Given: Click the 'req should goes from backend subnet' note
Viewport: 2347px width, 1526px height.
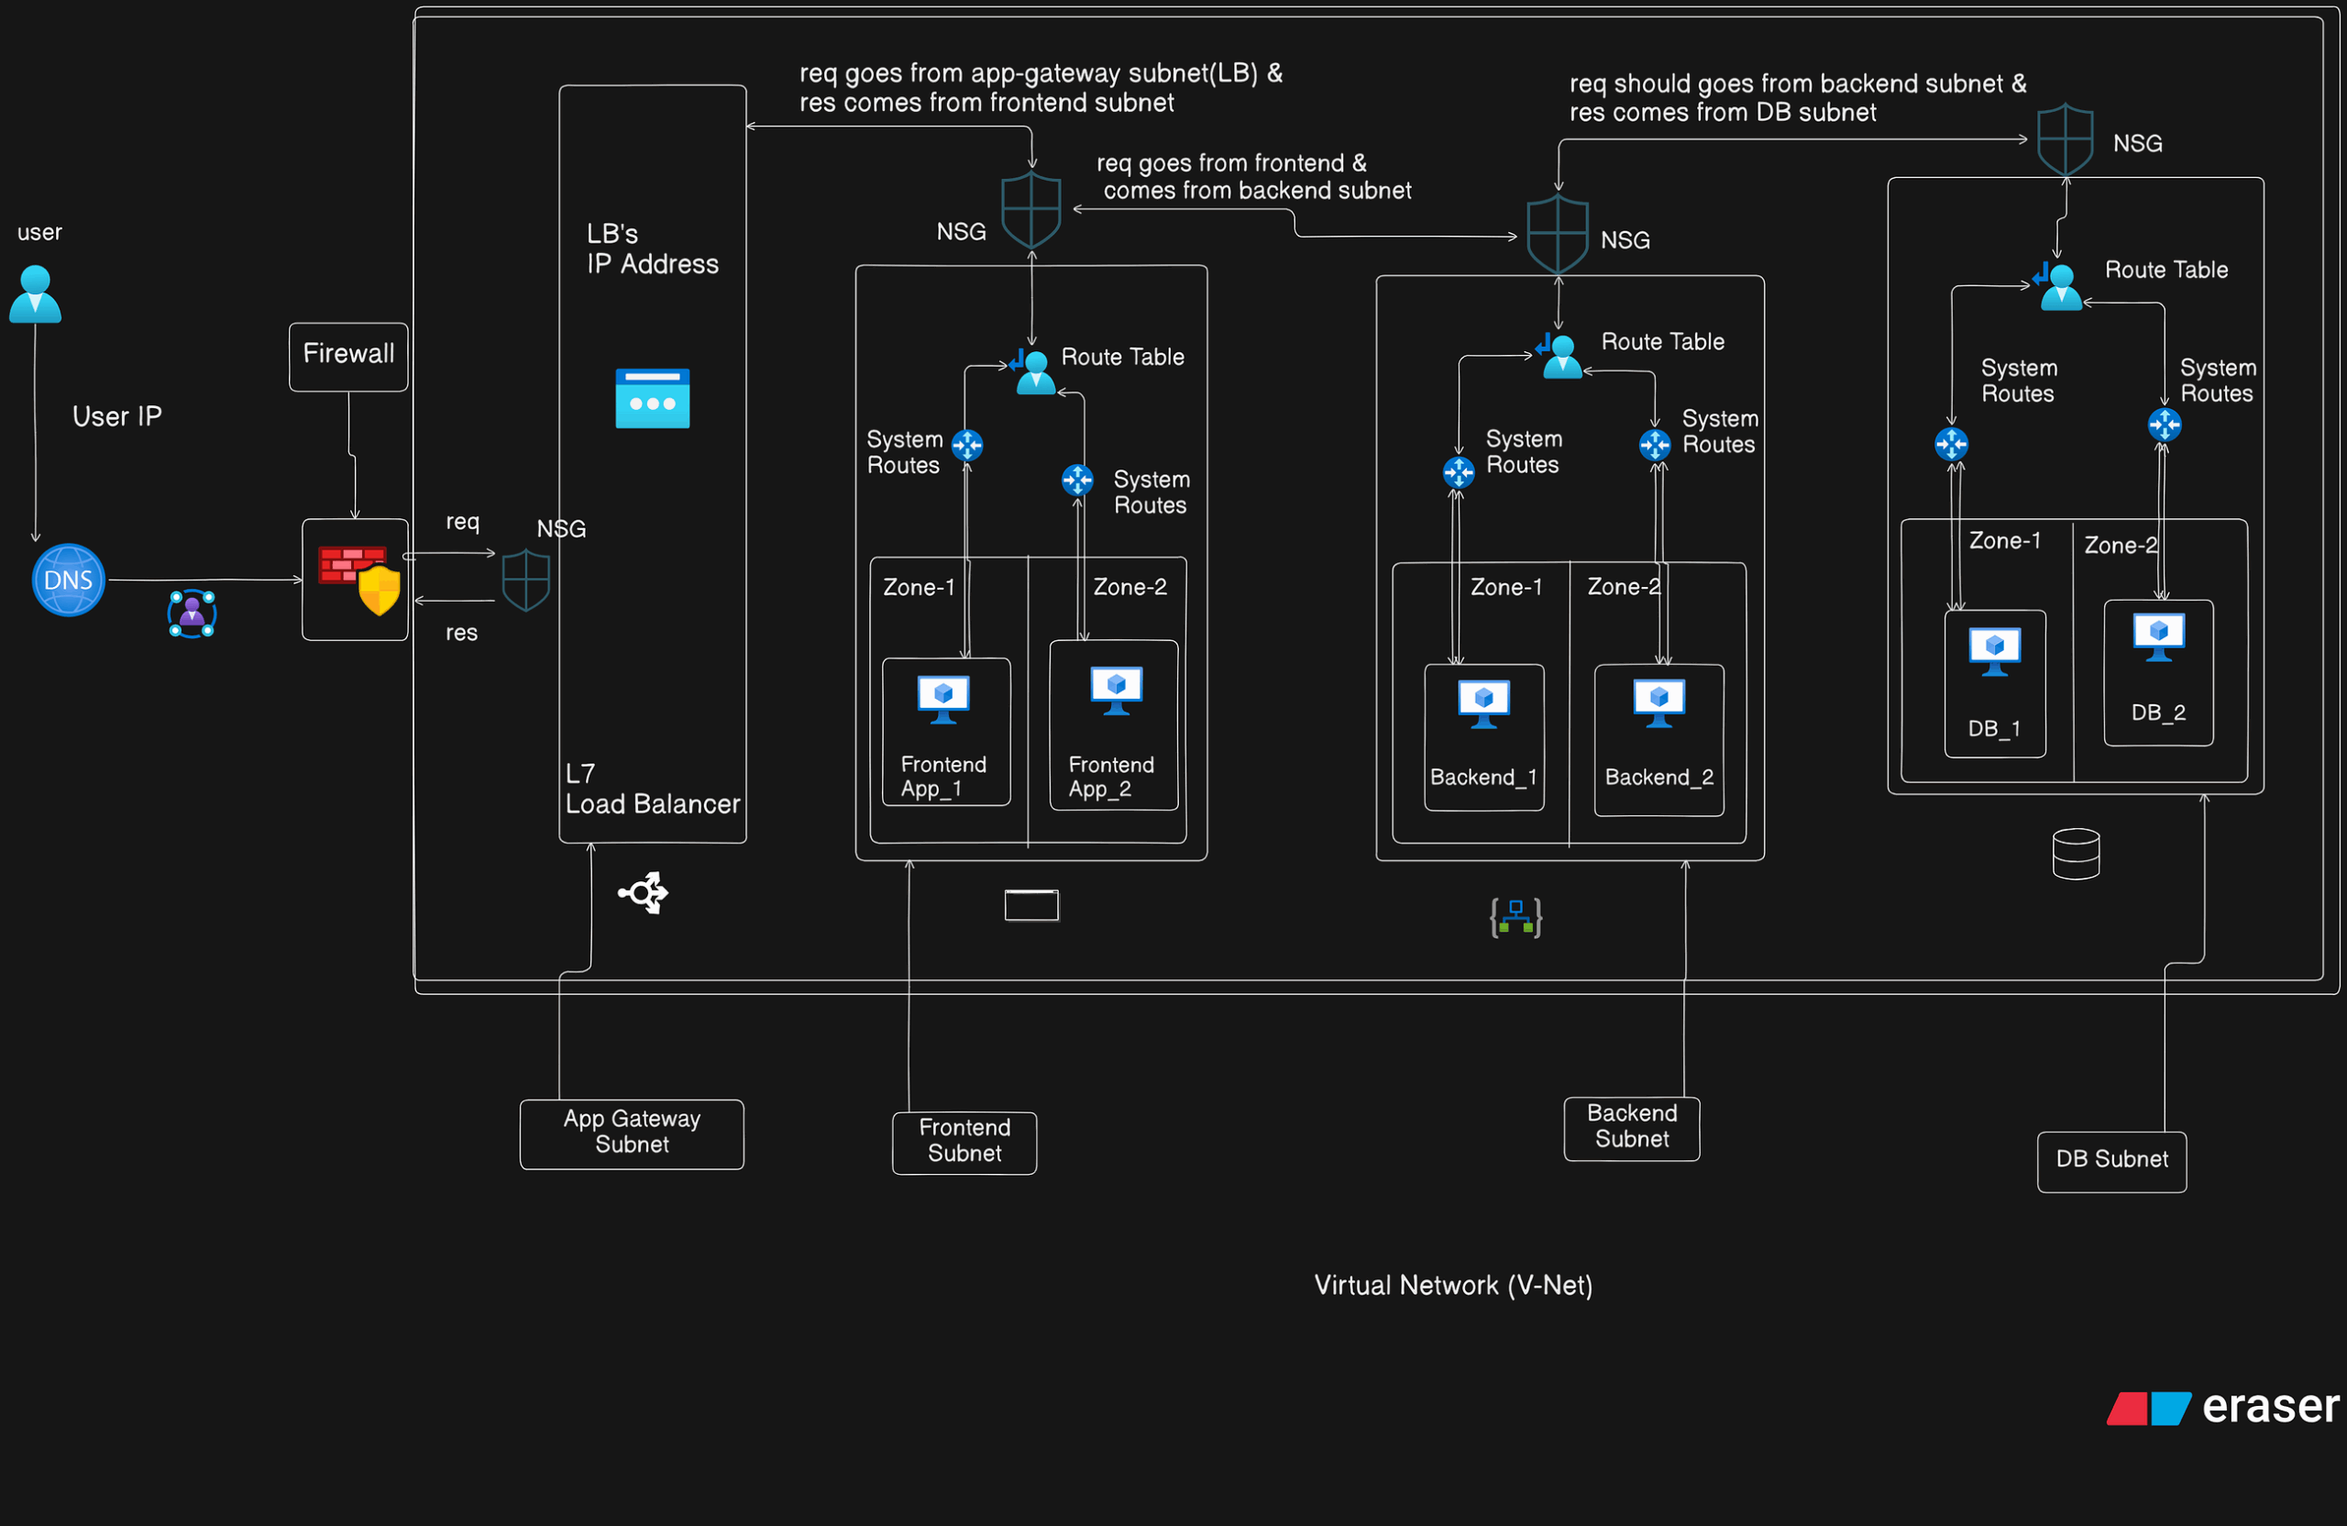Looking at the screenshot, I should 1798,97.
